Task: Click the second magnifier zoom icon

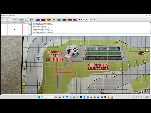Action: click(87, 20)
